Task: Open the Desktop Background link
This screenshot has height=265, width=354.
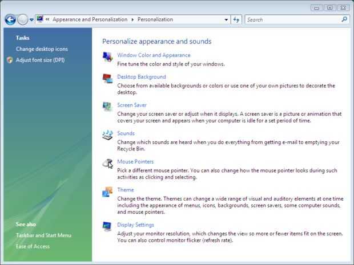Action: coord(142,77)
